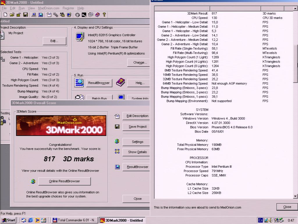The image size is (298, 224).
Task: Click the volume speaker icon in system tray
Action: [x=271, y=220]
